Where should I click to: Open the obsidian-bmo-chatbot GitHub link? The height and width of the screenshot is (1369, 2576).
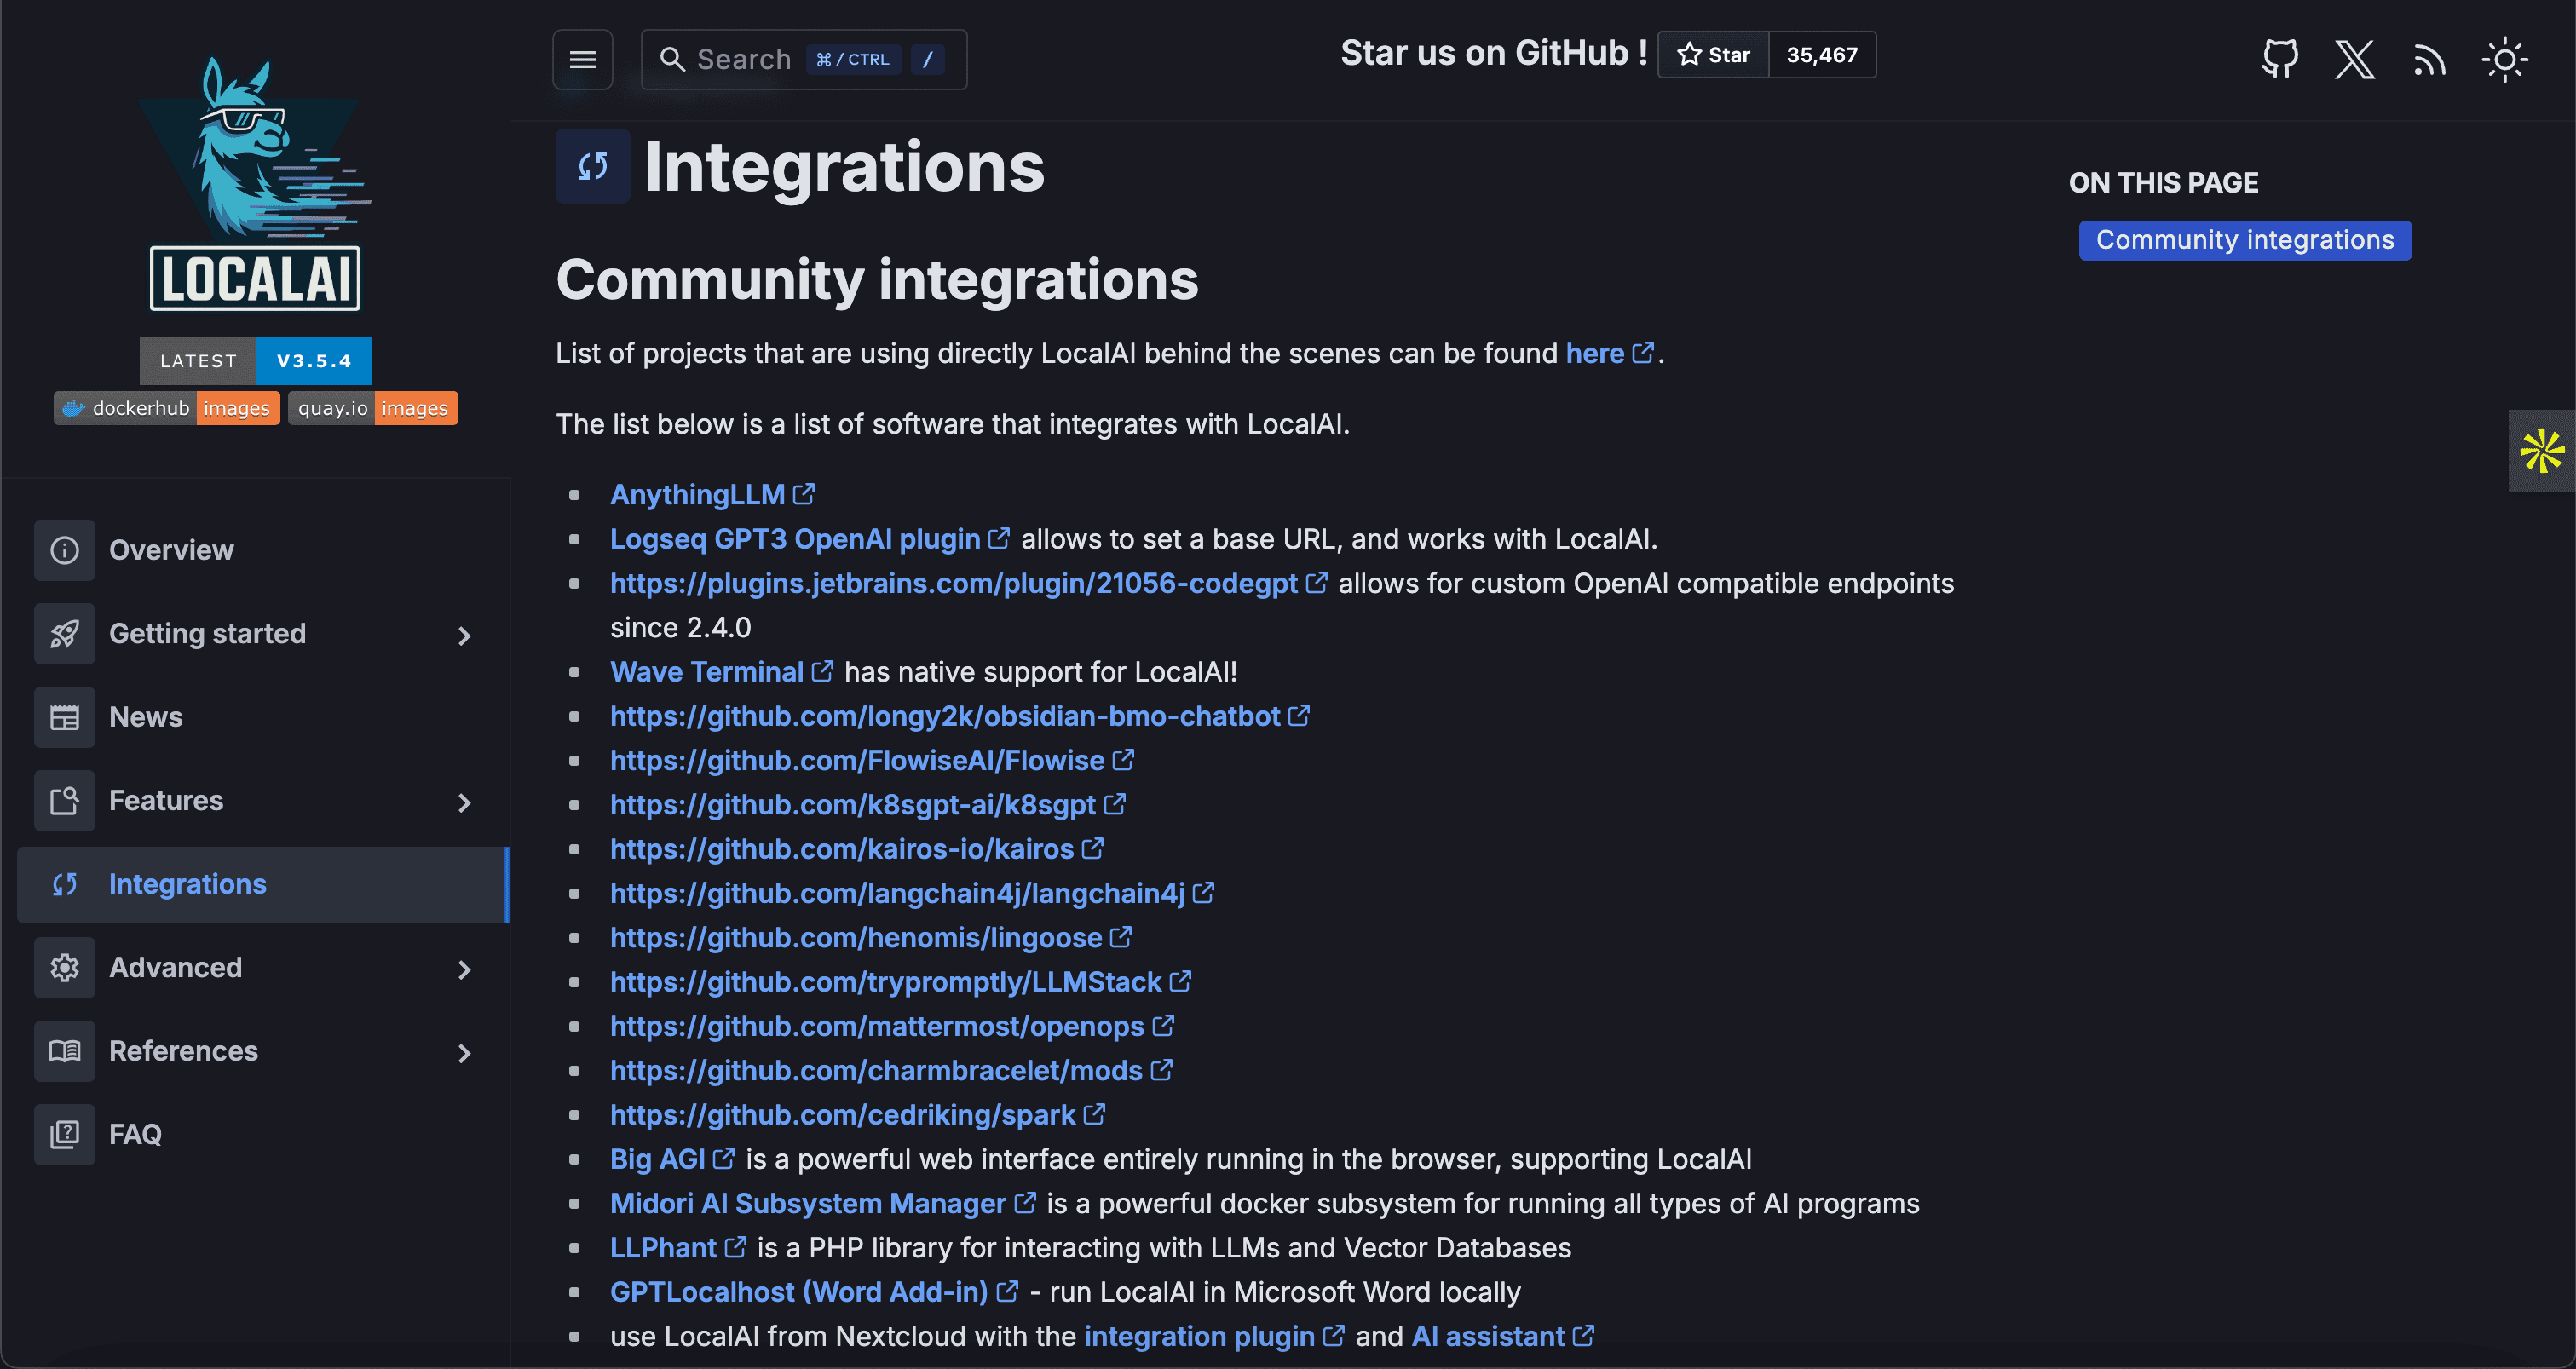(945, 716)
